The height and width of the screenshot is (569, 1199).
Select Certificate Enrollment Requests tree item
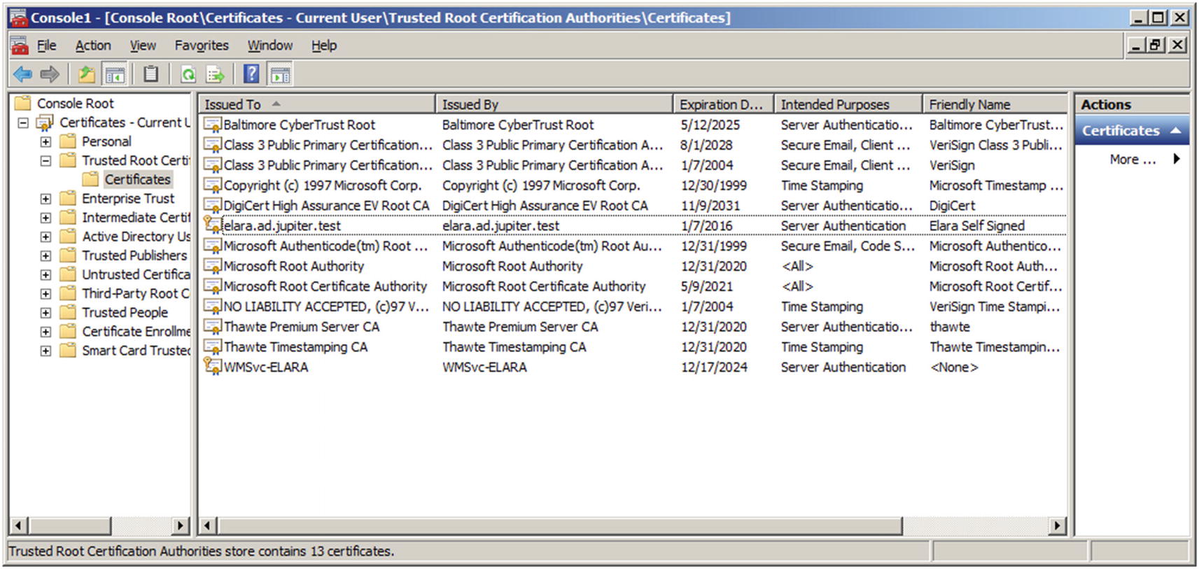136,332
